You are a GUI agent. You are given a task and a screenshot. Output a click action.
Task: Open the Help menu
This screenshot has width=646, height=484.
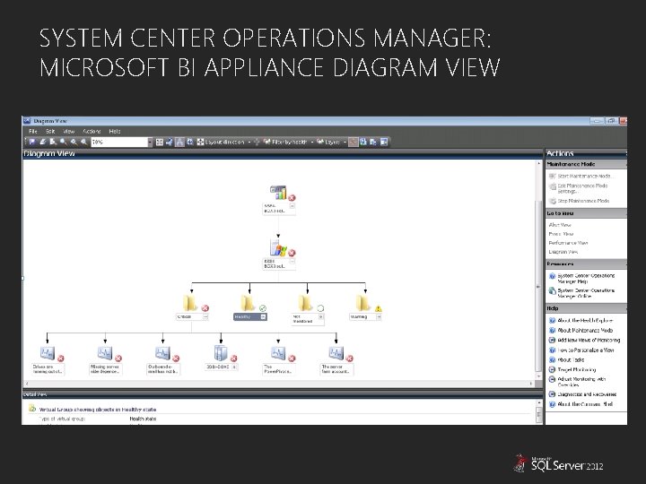tap(115, 131)
